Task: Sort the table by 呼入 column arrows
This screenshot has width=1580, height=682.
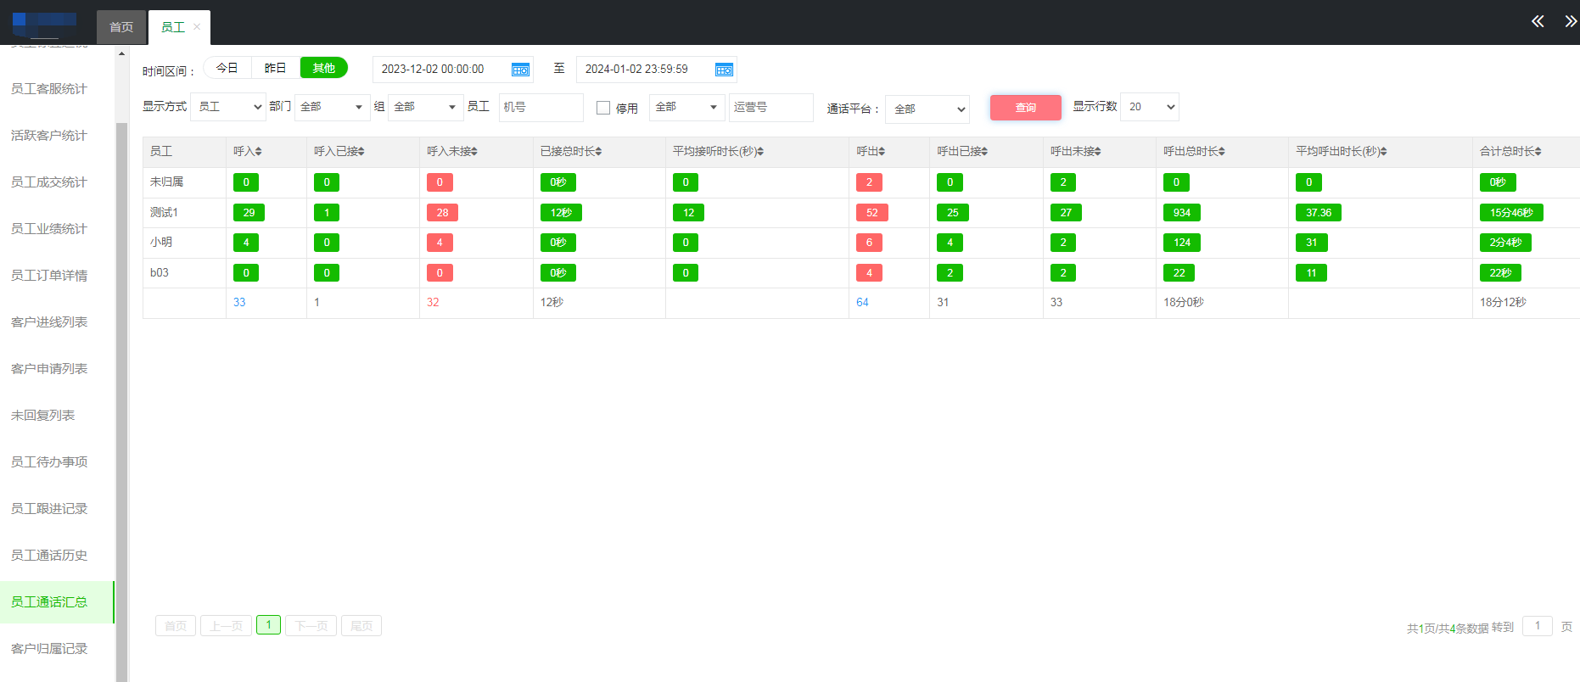Action: [258, 152]
